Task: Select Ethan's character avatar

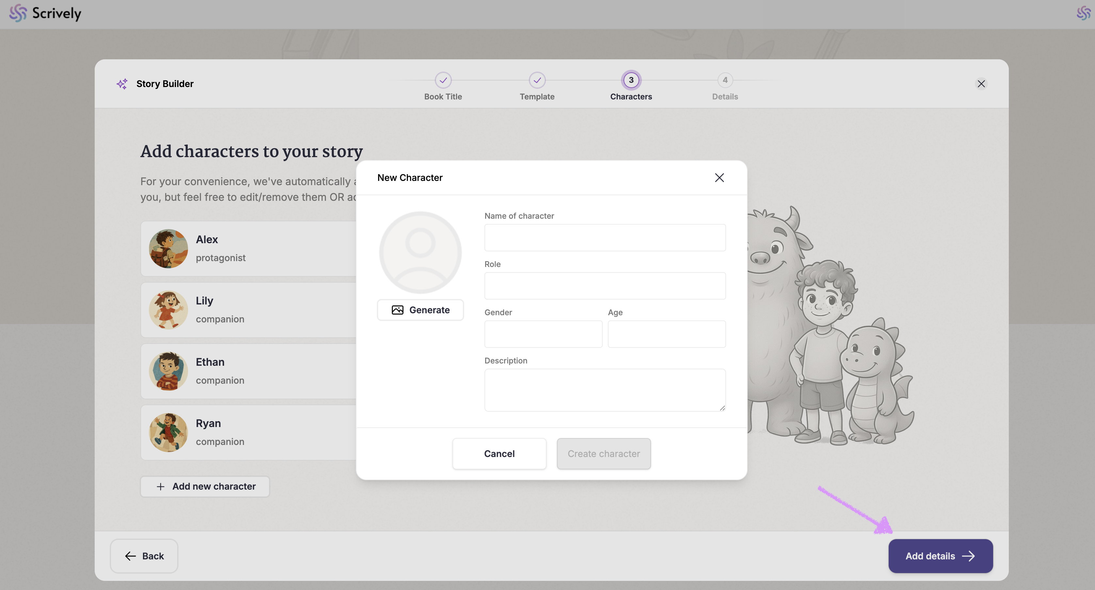Action: pos(168,371)
